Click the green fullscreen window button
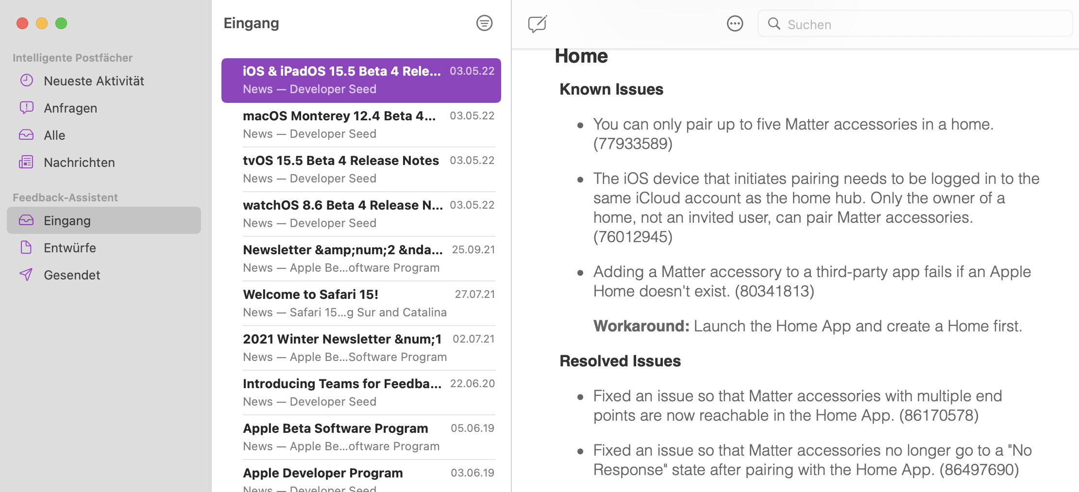1079x492 pixels. (x=61, y=23)
